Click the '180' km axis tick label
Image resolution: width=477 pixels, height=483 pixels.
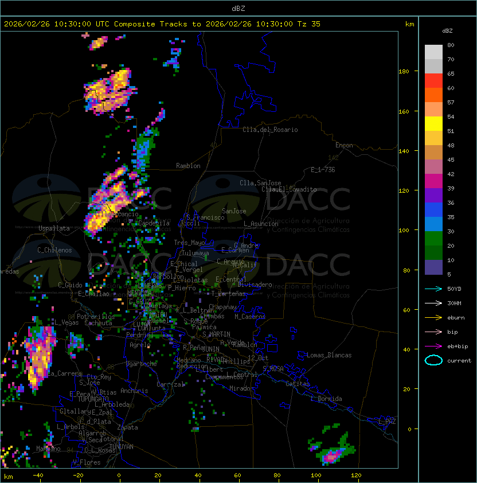coord(404,72)
